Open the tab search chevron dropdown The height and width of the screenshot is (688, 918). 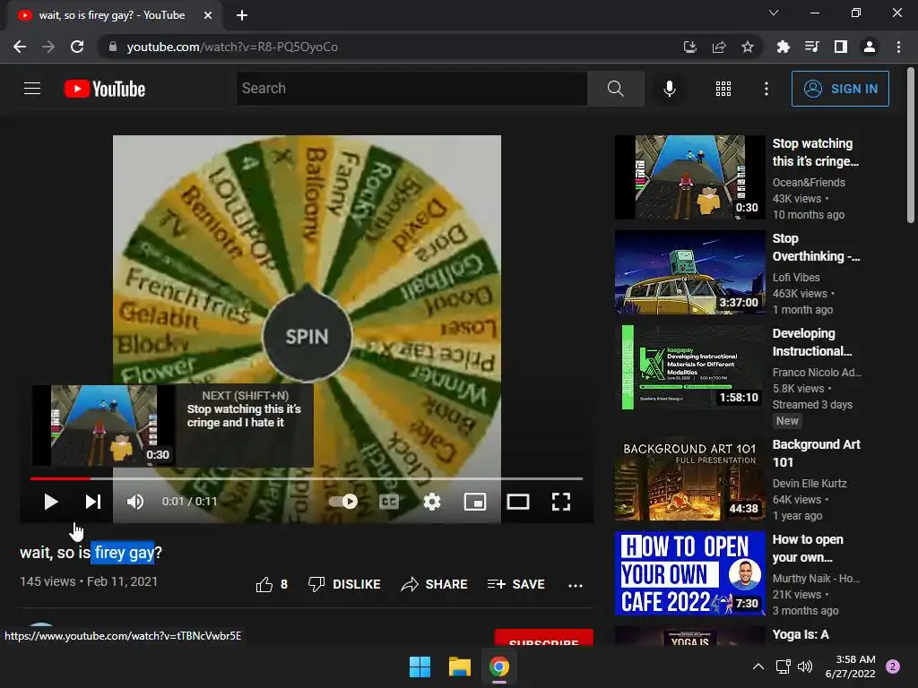pos(774,13)
